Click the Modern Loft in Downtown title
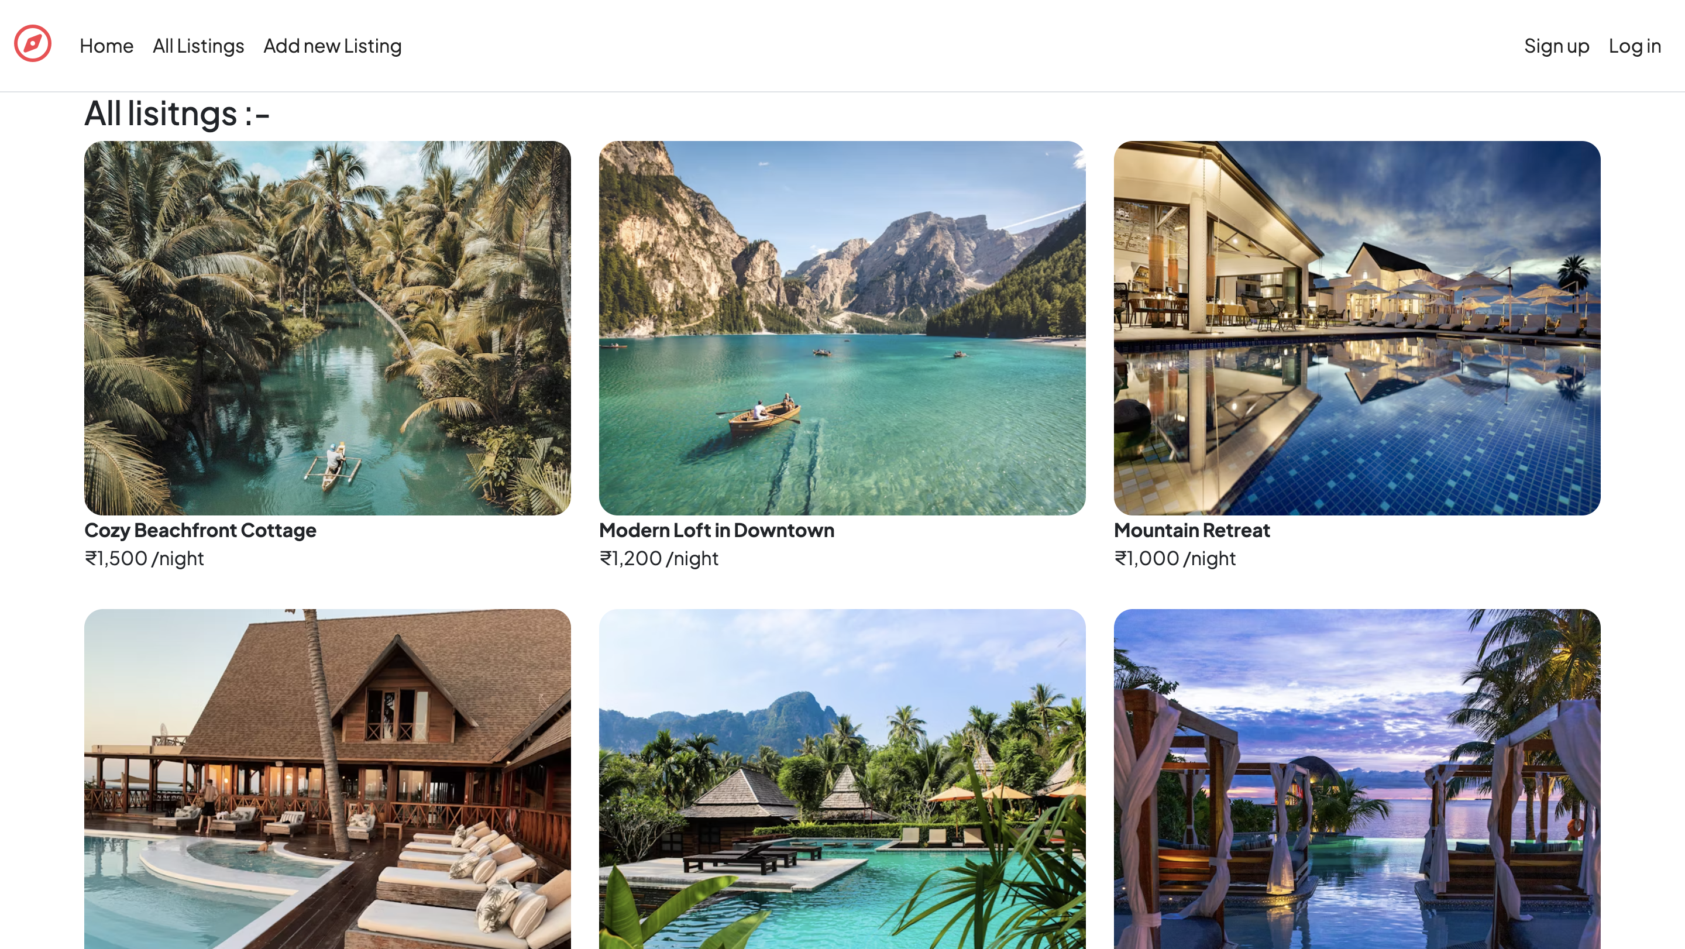This screenshot has height=949, width=1685. [x=716, y=529]
